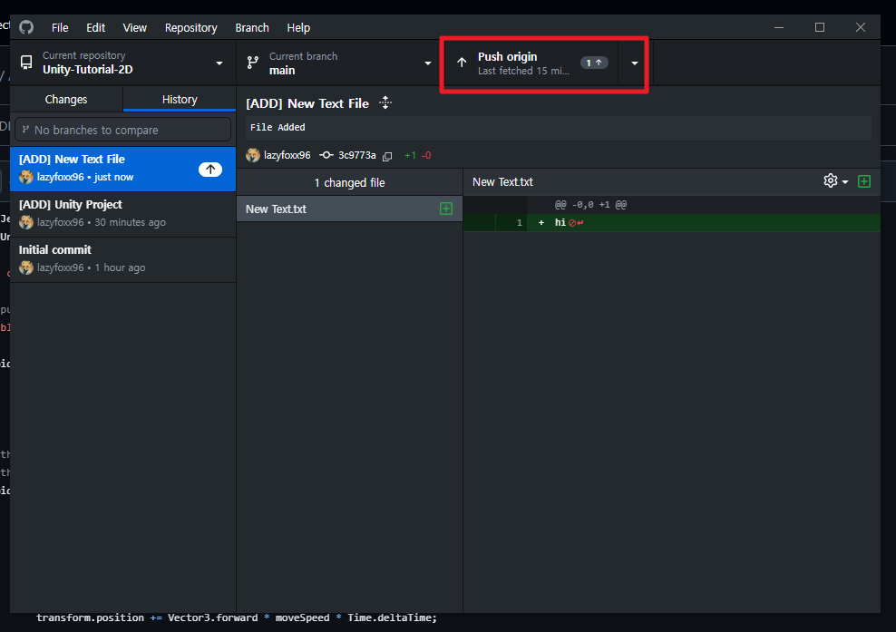This screenshot has height=632, width=896.
Task: Minimize the GitHub Desktop window
Action: tap(779, 27)
